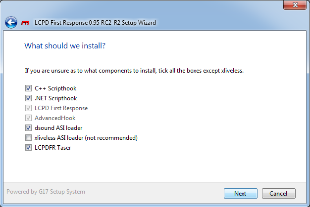This screenshot has width=310, height=207.
Task: Click the Powered by G17 Setup System text
Action: tap(46, 192)
